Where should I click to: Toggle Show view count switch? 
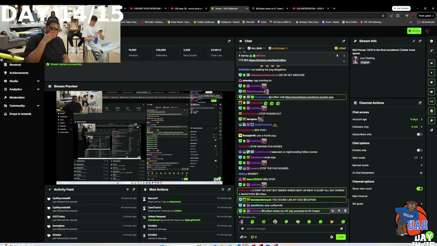point(419,189)
